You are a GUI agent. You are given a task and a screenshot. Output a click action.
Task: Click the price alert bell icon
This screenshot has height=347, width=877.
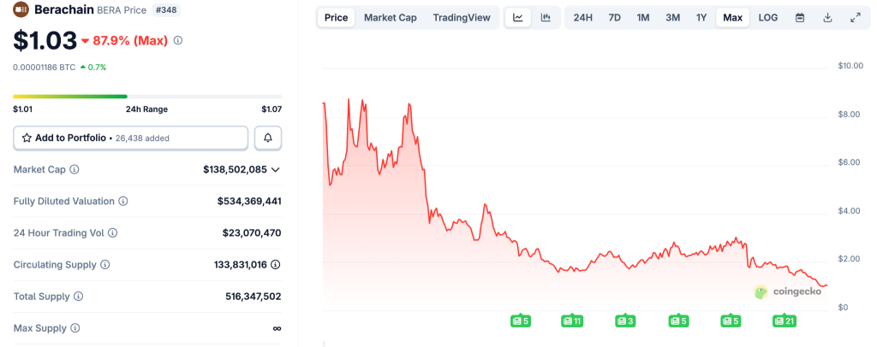(x=268, y=138)
